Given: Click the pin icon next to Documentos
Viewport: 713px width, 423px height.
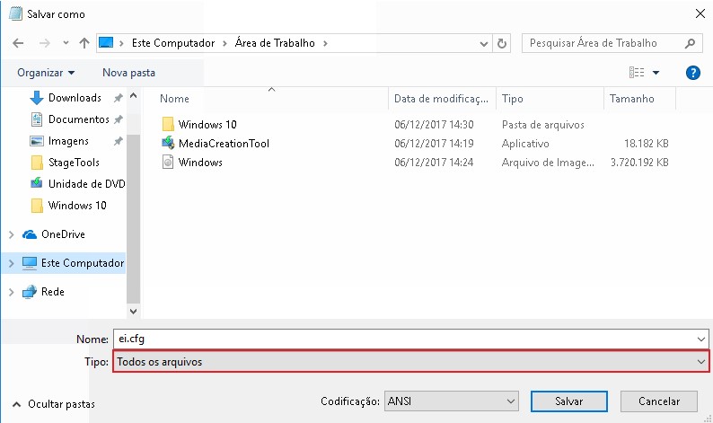Looking at the screenshot, I should point(119,119).
